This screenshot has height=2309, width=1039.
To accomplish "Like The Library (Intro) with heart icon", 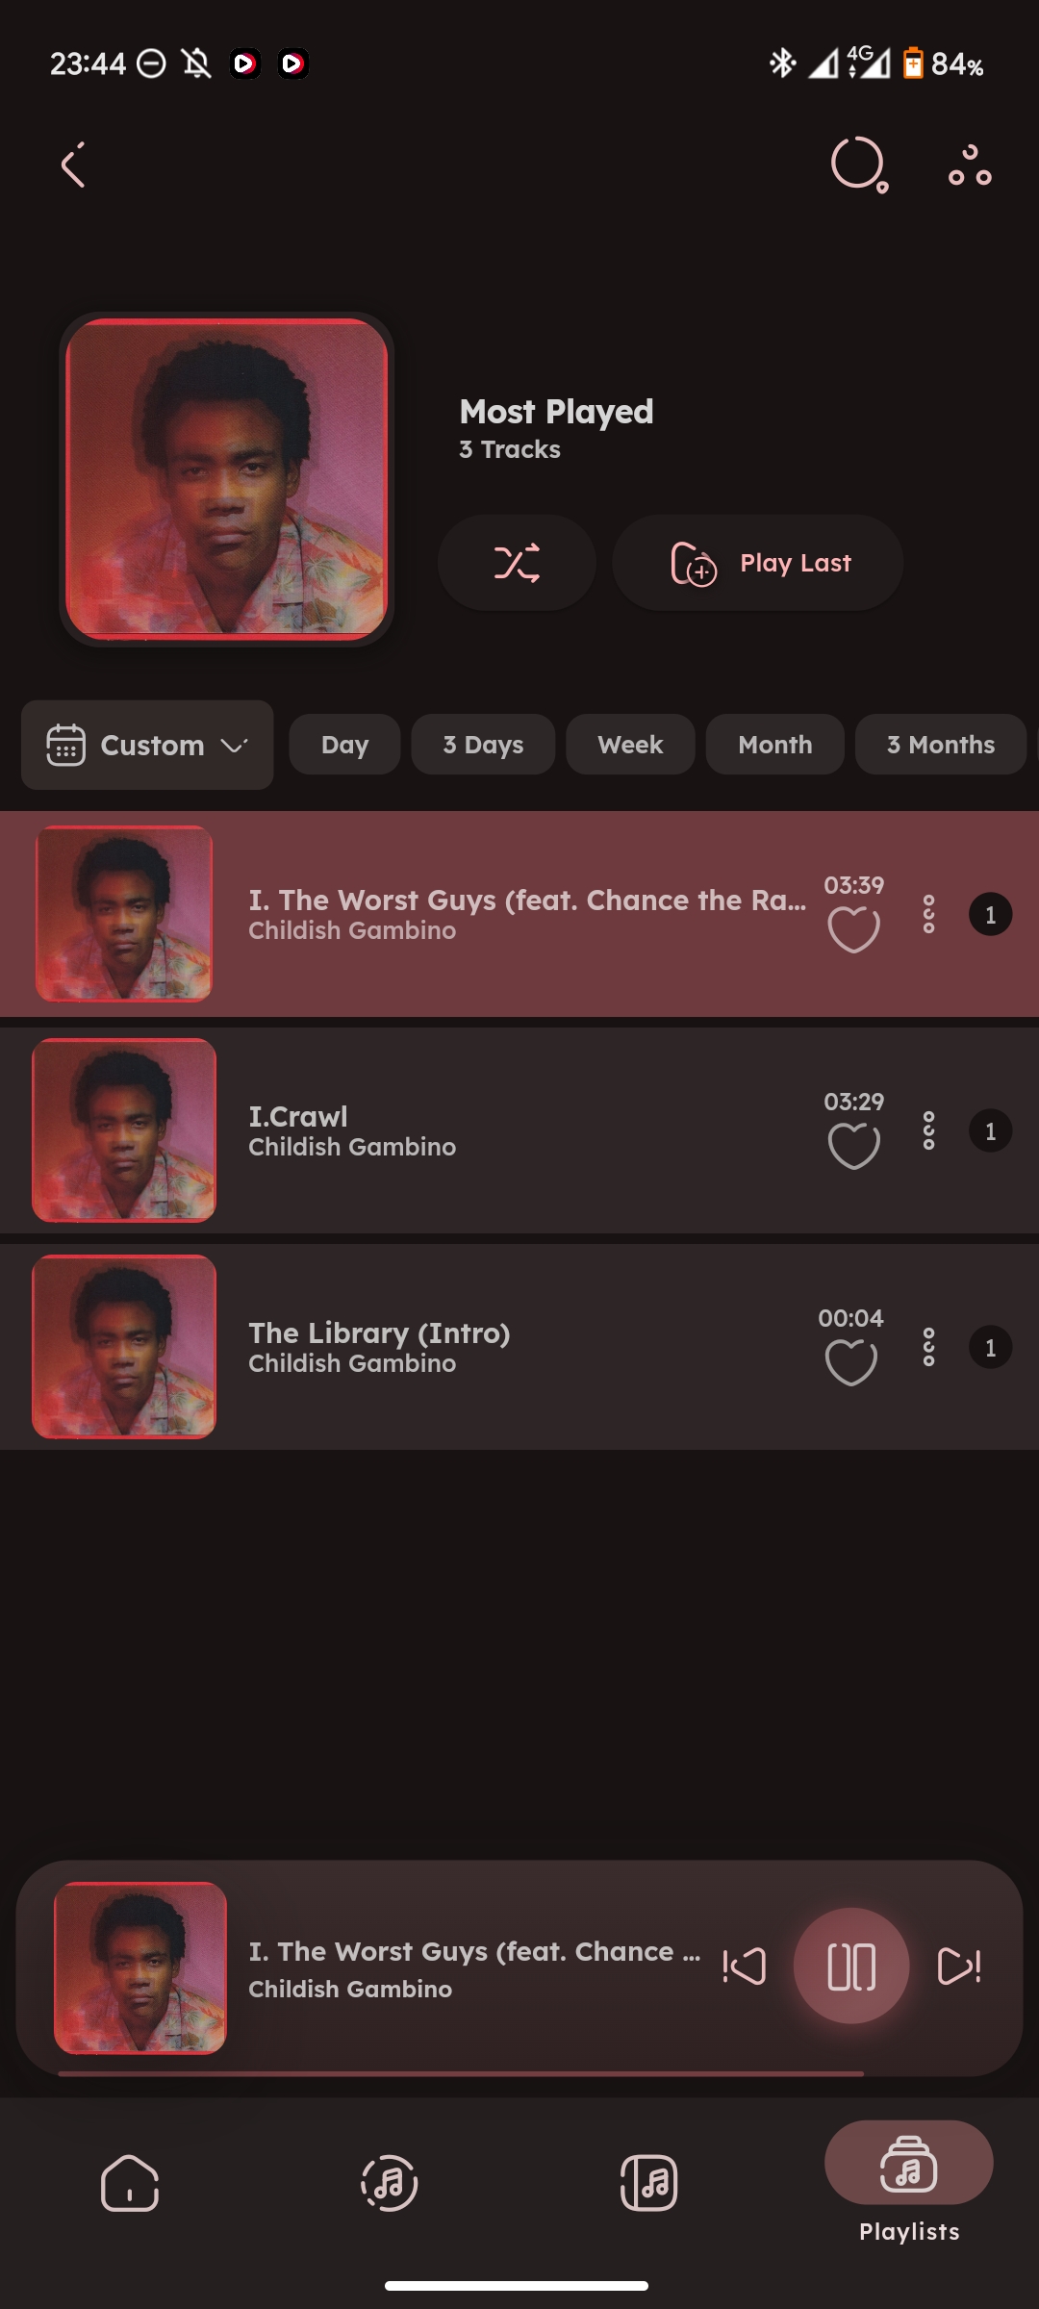I will (x=851, y=1362).
